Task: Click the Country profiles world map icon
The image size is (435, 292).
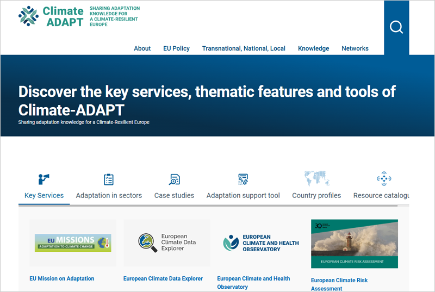Action: (316, 178)
